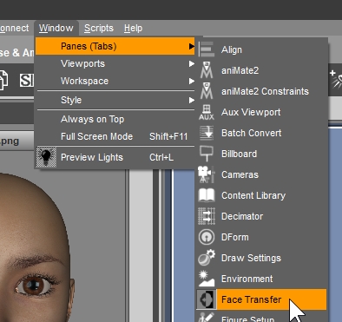This screenshot has height=322, width=342.
Task: Click the spotlight icon in toolbar
Action: [x=336, y=80]
